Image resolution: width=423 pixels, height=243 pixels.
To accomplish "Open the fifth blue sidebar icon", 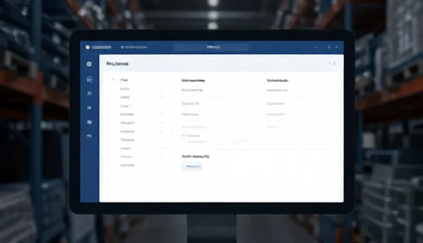I will [89, 122].
